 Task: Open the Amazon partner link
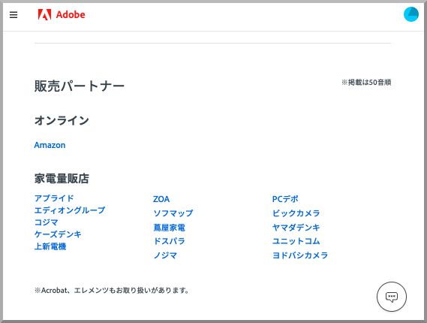pyautogui.click(x=50, y=145)
